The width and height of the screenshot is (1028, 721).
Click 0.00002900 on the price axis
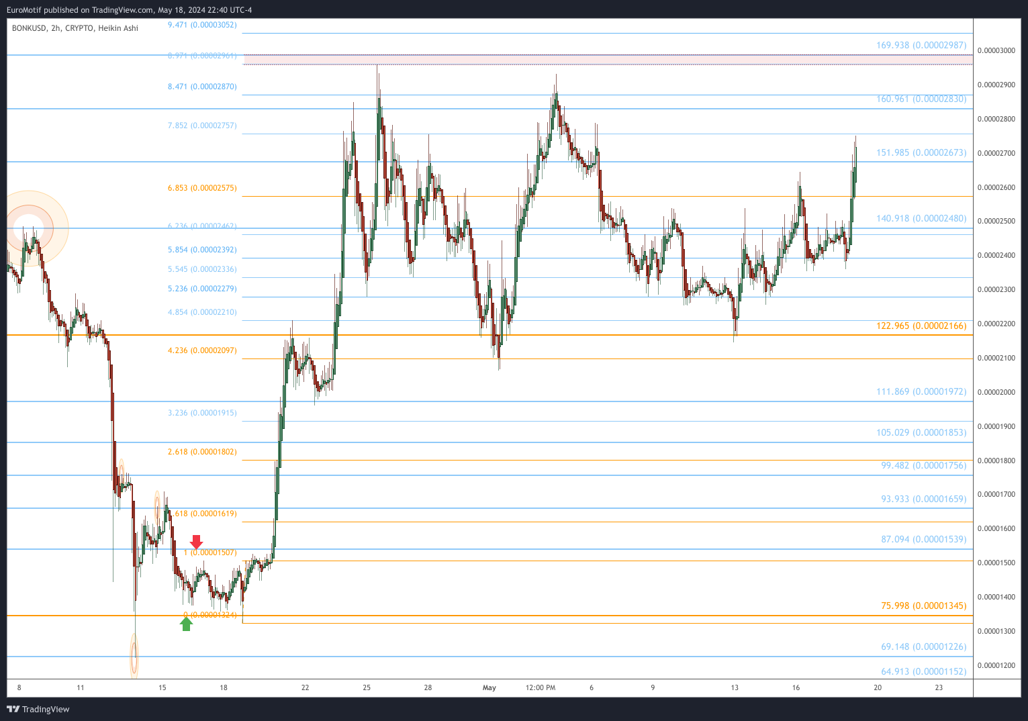tap(996, 85)
